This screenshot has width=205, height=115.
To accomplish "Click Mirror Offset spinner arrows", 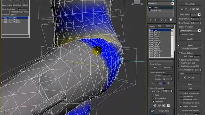I will [x=200, y=19].
